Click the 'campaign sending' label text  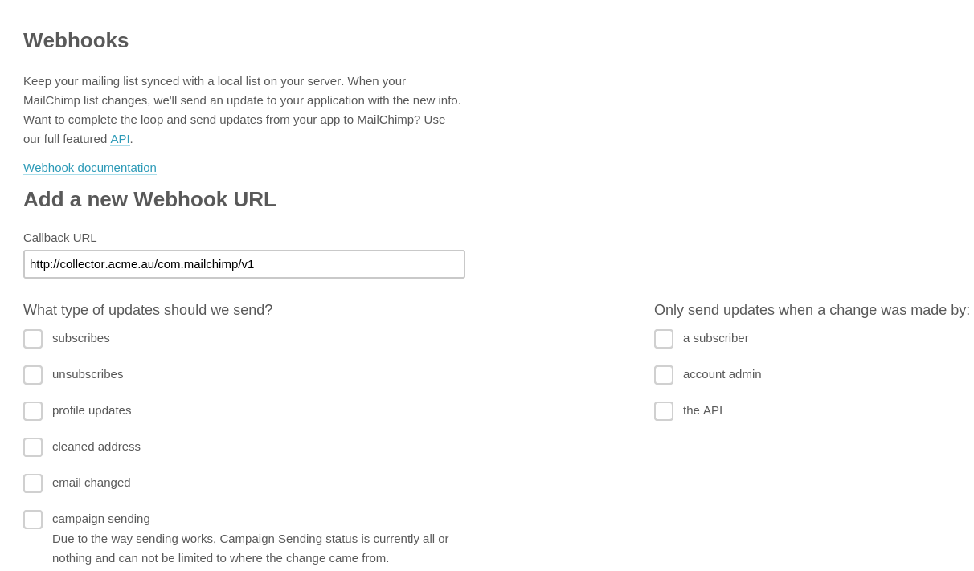click(101, 519)
